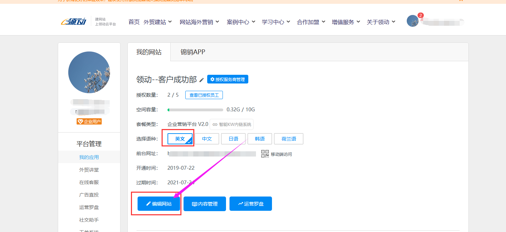Open the user avatar with notification badge
Viewport: 506px width, 232px height.
[413, 21]
